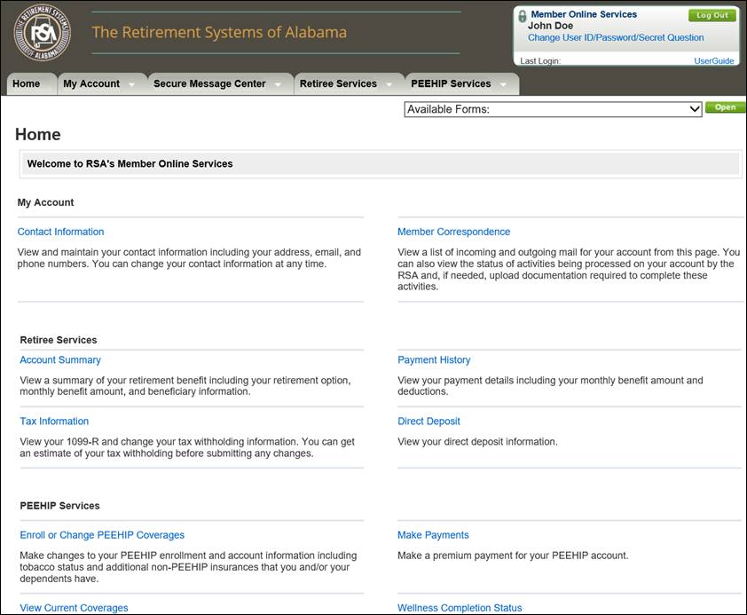Click the RSA seal logo
The height and width of the screenshot is (615, 747).
tap(43, 33)
